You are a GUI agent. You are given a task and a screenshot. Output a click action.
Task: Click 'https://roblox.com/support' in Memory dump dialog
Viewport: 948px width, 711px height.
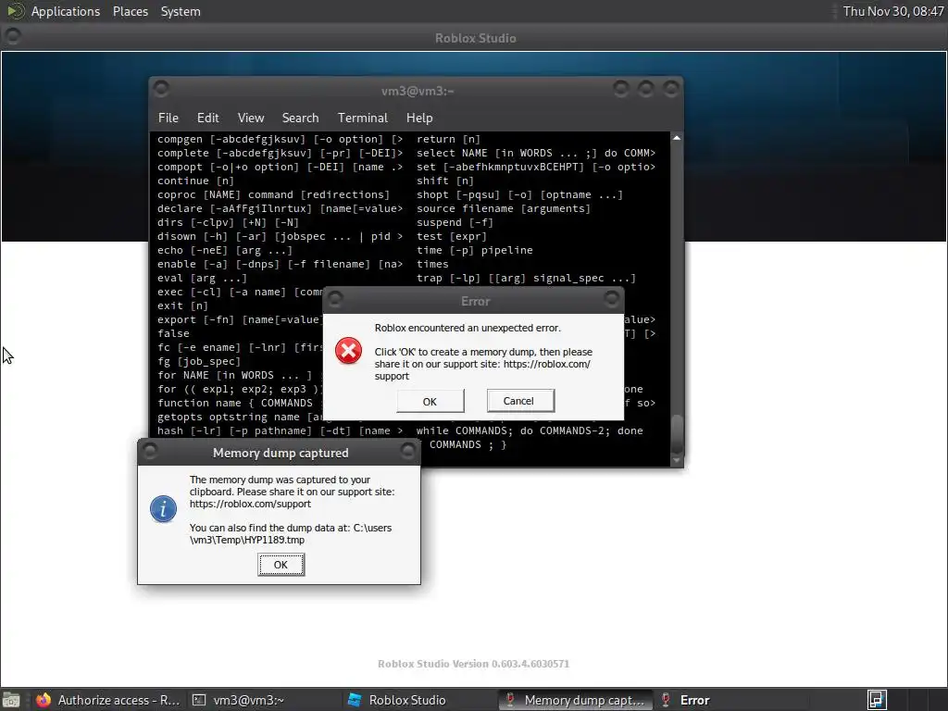coord(250,504)
